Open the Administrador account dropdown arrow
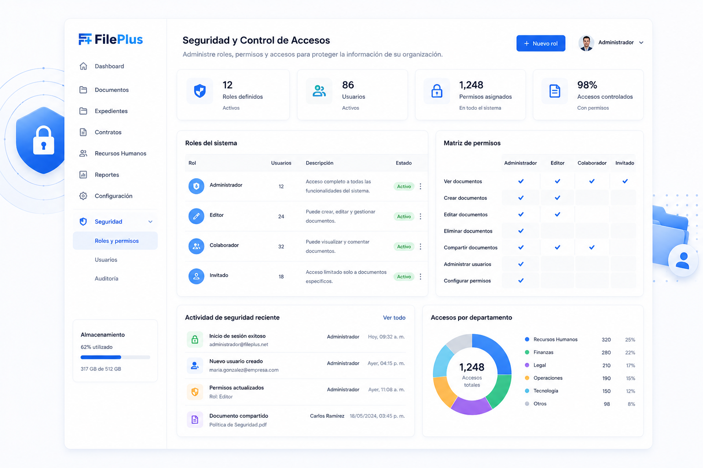 (x=641, y=43)
